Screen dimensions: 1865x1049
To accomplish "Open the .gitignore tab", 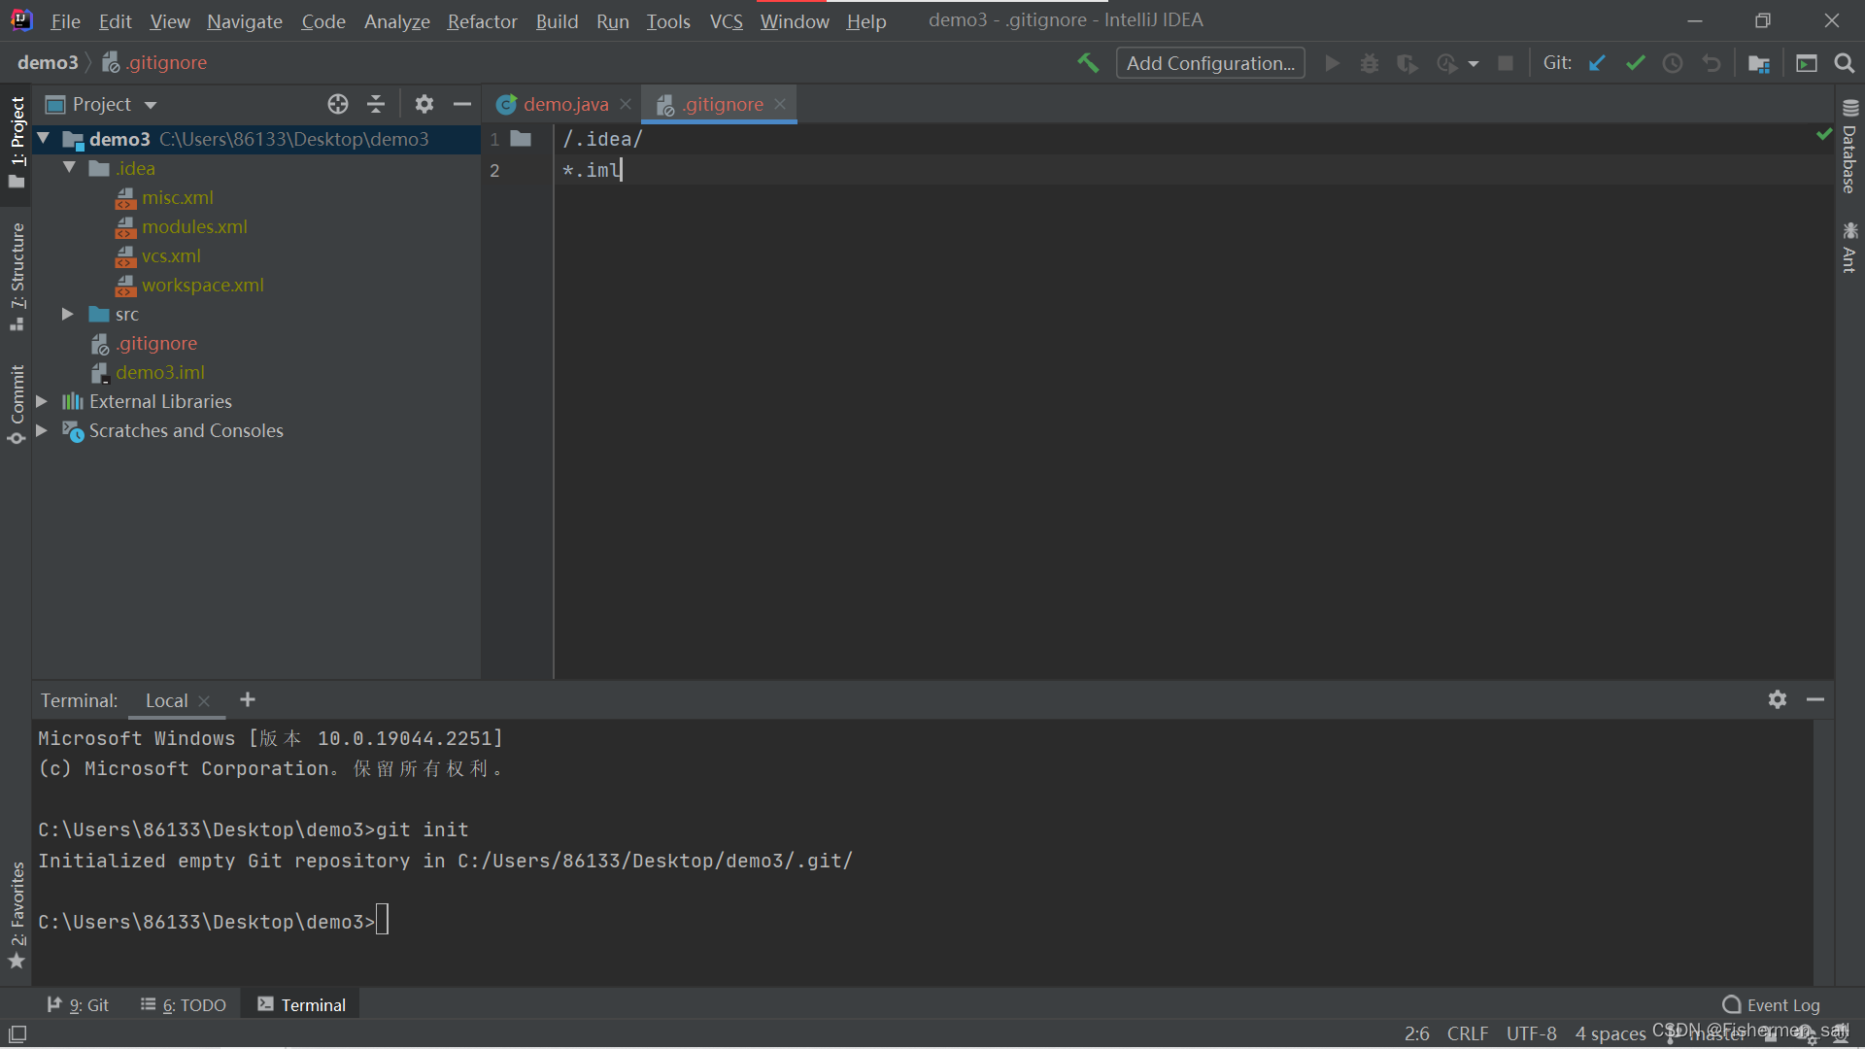I will [721, 104].
